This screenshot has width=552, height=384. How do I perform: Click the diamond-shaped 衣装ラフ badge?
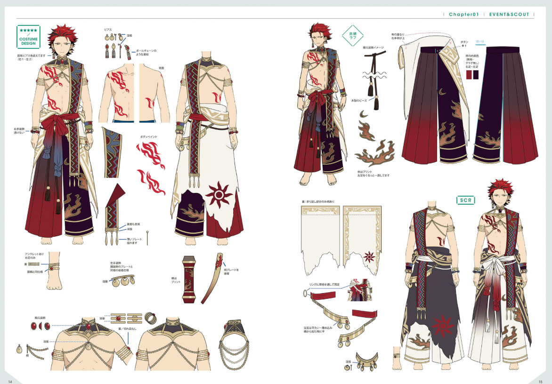coord(353,35)
